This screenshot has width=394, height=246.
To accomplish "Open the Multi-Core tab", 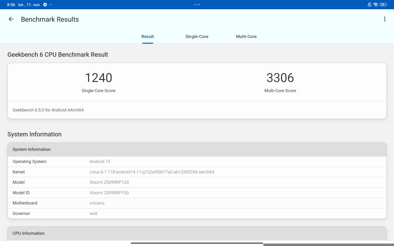I will (x=246, y=37).
